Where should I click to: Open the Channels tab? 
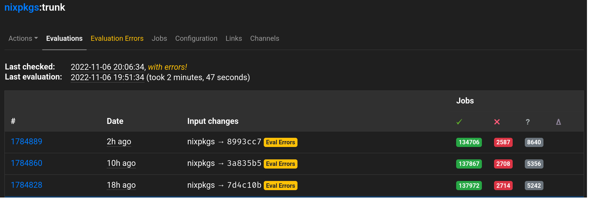pyautogui.click(x=265, y=38)
